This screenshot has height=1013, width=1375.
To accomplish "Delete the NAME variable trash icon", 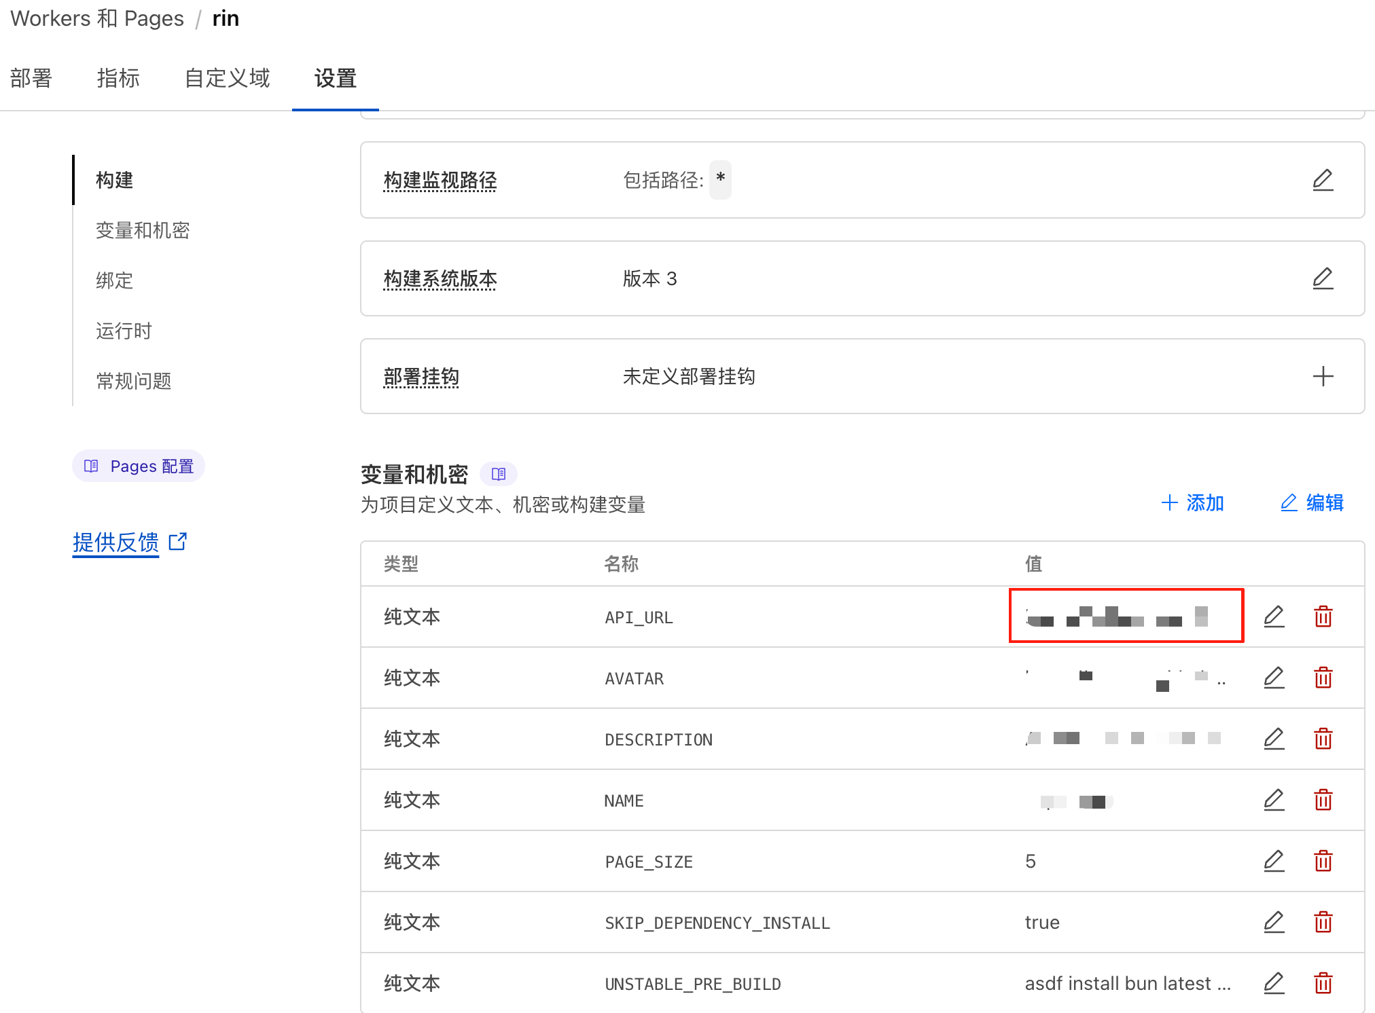I will 1323,800.
